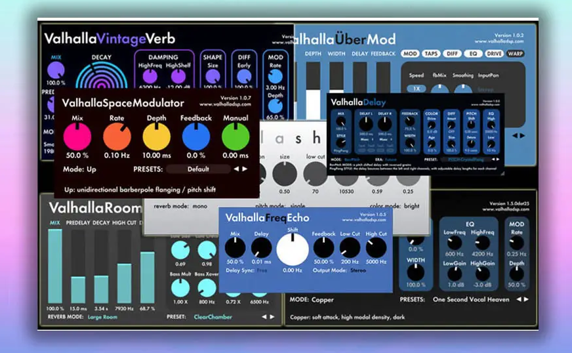Click the MOD Rate knob in VintageVerb
The width and height of the screenshot is (572, 353).
pos(276,77)
